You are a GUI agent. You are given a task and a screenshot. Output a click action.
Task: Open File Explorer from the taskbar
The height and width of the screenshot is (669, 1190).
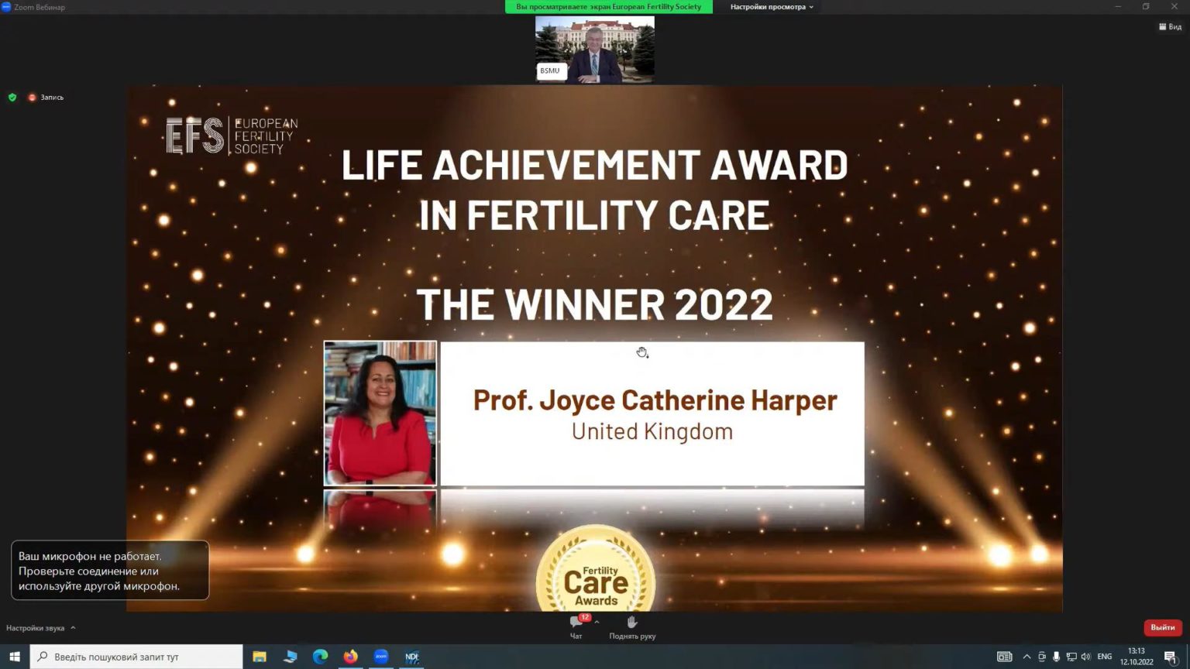click(x=260, y=657)
